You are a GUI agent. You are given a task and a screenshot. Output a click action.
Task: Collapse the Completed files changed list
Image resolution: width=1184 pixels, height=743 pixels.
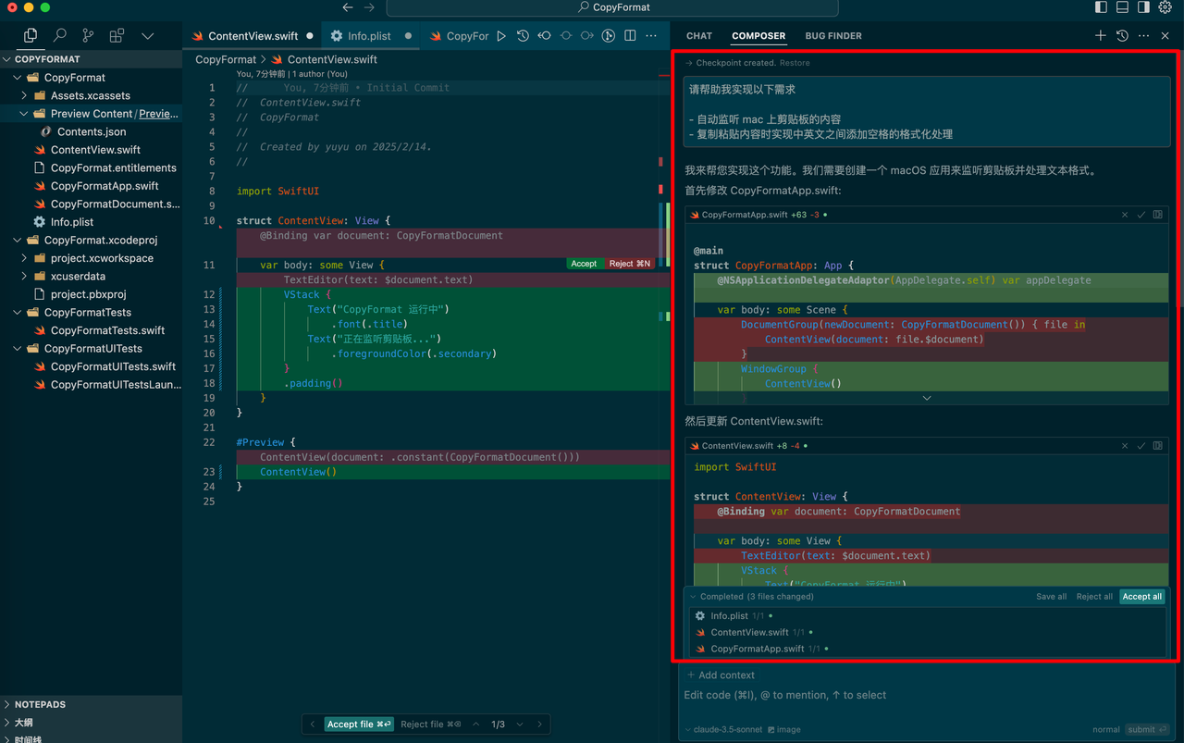click(x=693, y=597)
